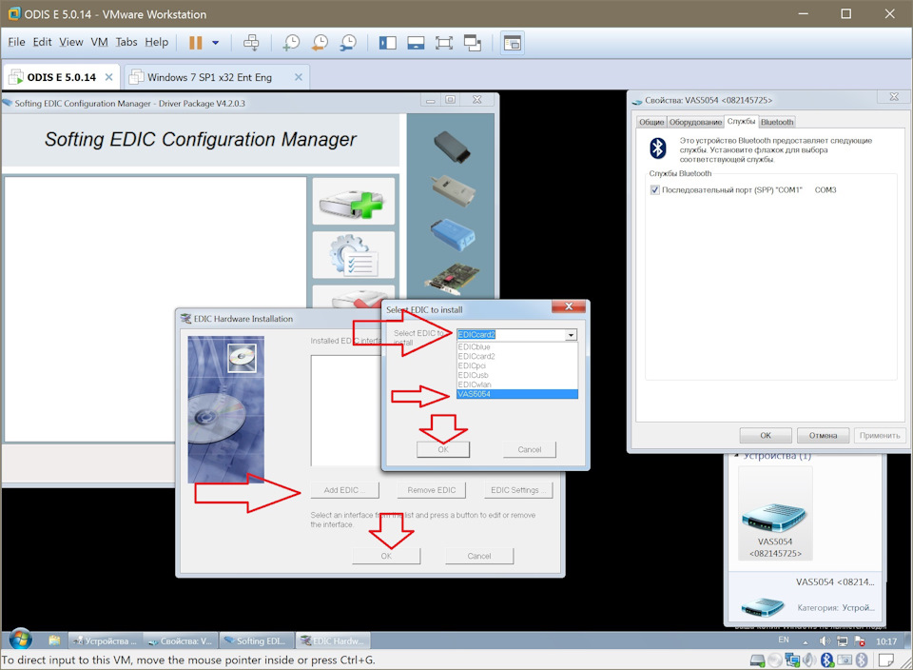Open the Help menu

[x=157, y=42]
